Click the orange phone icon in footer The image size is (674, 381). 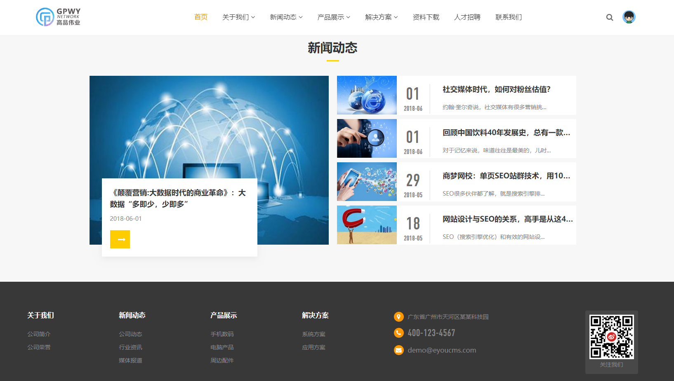(x=398, y=333)
